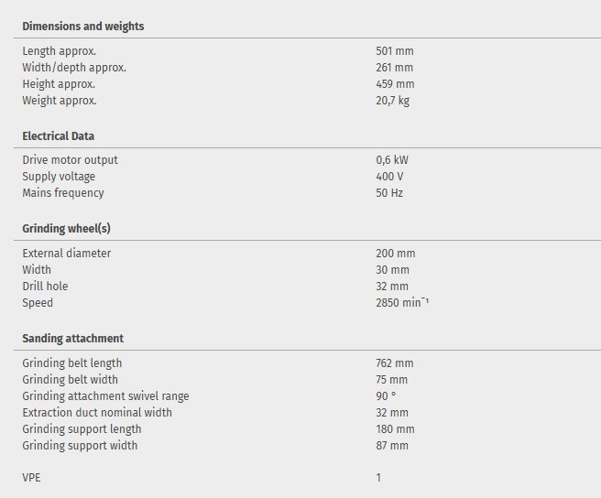Click the External diameter label
This screenshot has width=601, height=498.
66,254
